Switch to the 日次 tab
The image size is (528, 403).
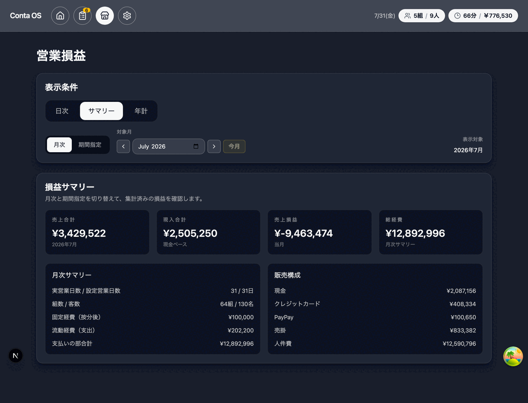62,111
